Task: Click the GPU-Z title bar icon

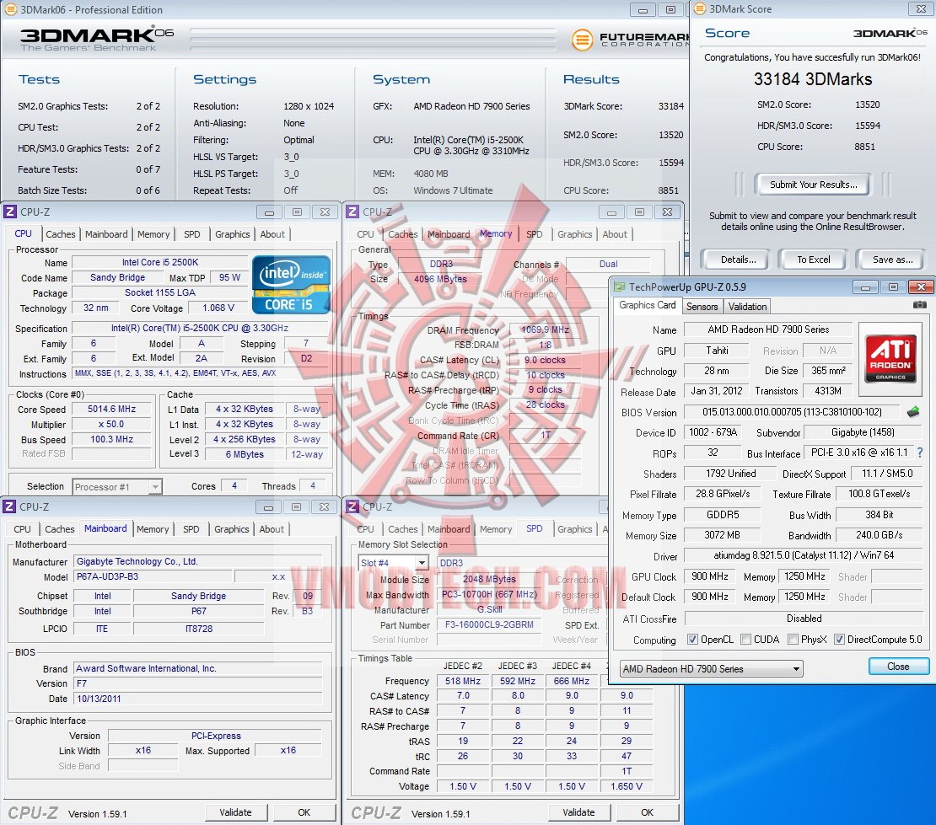Action: point(620,287)
